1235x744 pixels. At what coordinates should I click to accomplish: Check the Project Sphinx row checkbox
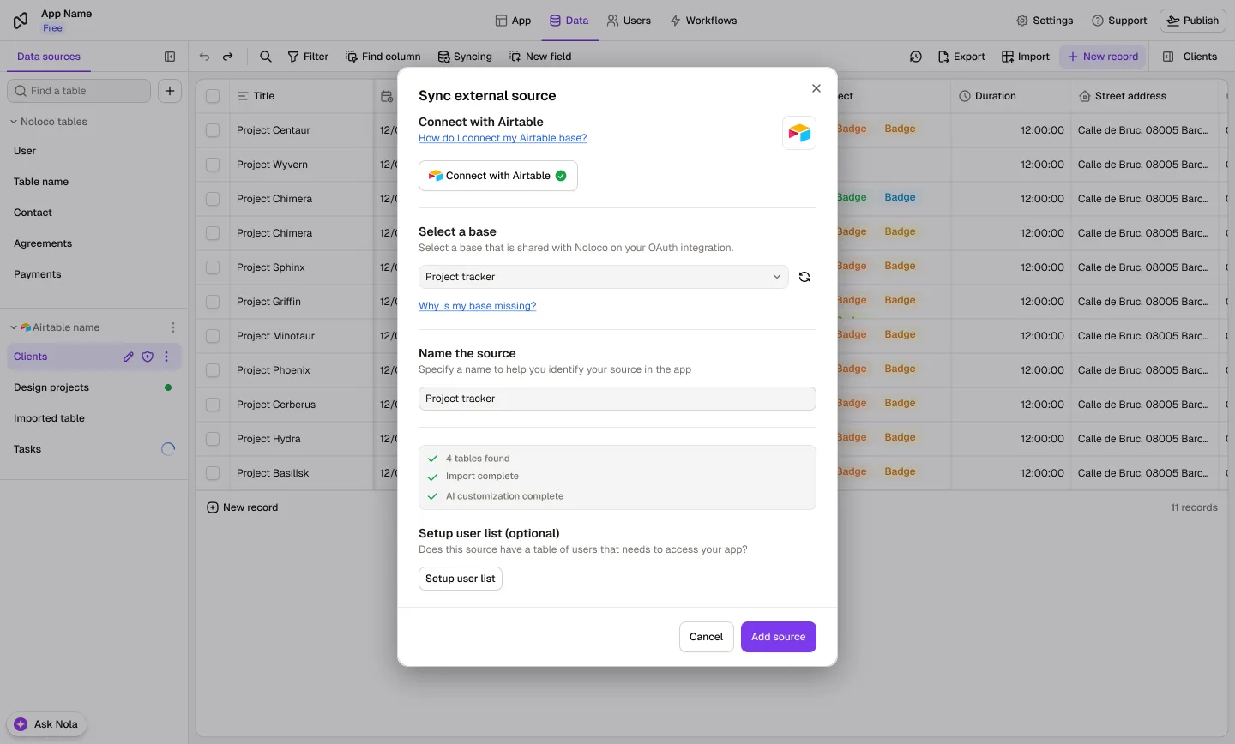tap(213, 267)
